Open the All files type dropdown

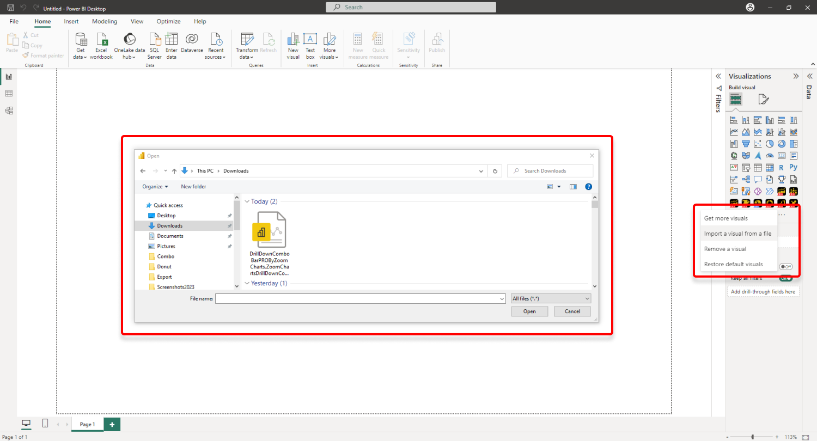tap(551, 298)
